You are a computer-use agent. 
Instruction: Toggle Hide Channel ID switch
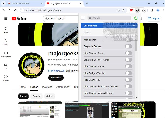[x=129, y=80]
